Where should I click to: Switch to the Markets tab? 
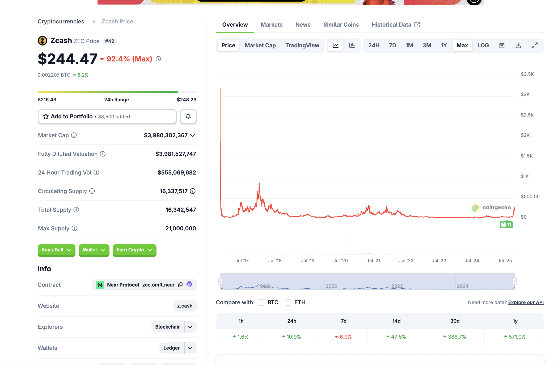pyautogui.click(x=272, y=25)
